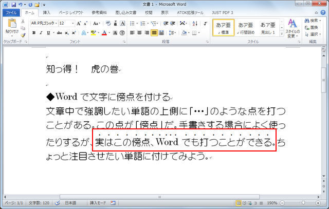Switch to the 挿入 (Insert) tab
This screenshot has height=209, width=329.
click(47, 12)
